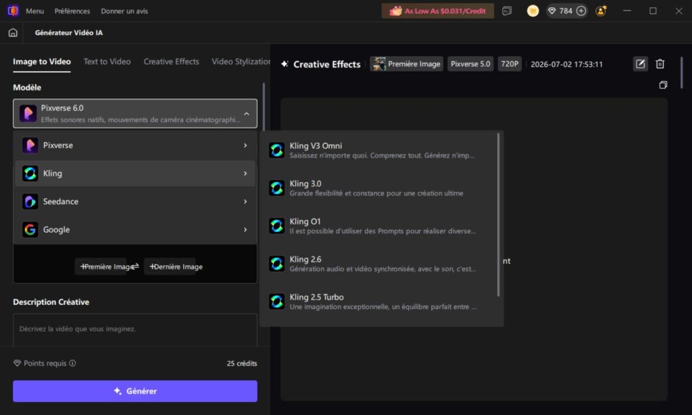Select Kling 2.6 model
Screen dimensions: 692x415
pos(382,264)
